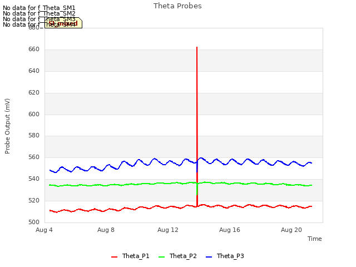Toggle Theta_P1 series in legend

(x=130, y=256)
